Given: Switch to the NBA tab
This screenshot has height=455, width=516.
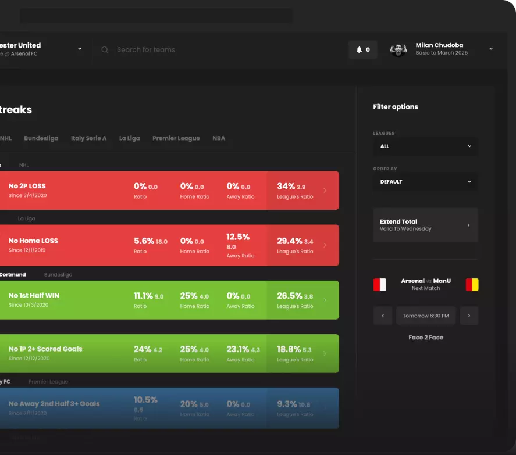Looking at the screenshot, I should tap(219, 138).
